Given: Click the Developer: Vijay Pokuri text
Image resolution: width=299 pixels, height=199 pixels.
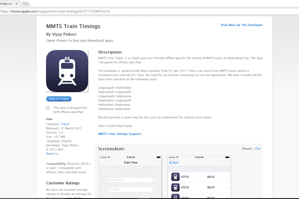Looking at the screenshot, I should tap(62, 145).
